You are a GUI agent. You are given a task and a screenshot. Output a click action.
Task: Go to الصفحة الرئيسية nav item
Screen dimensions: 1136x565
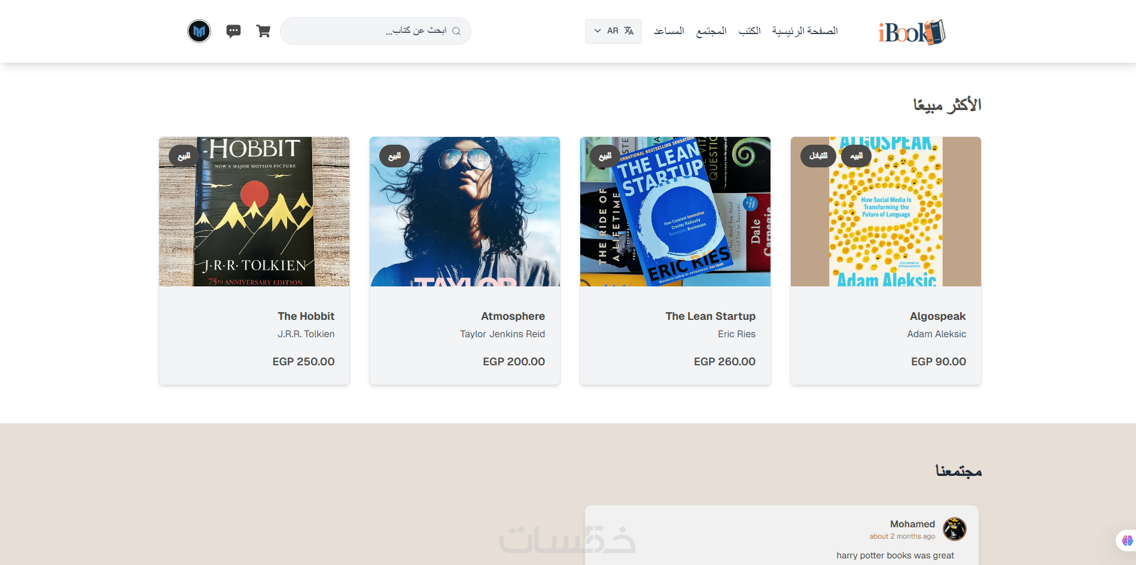pos(805,31)
